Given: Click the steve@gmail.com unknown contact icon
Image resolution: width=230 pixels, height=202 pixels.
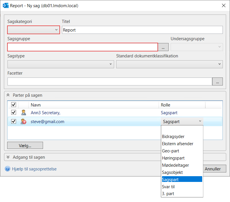Looking at the screenshot, I should pos(24,122).
